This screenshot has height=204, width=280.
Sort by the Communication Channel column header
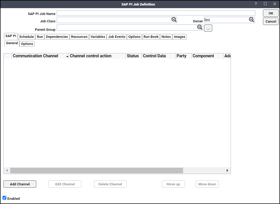click(x=40, y=56)
